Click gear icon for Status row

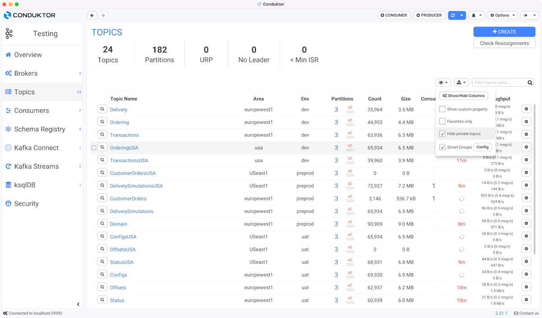[526, 300]
